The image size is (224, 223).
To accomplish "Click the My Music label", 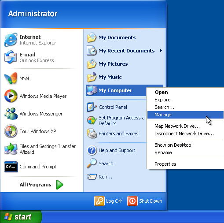I will point(110,77).
